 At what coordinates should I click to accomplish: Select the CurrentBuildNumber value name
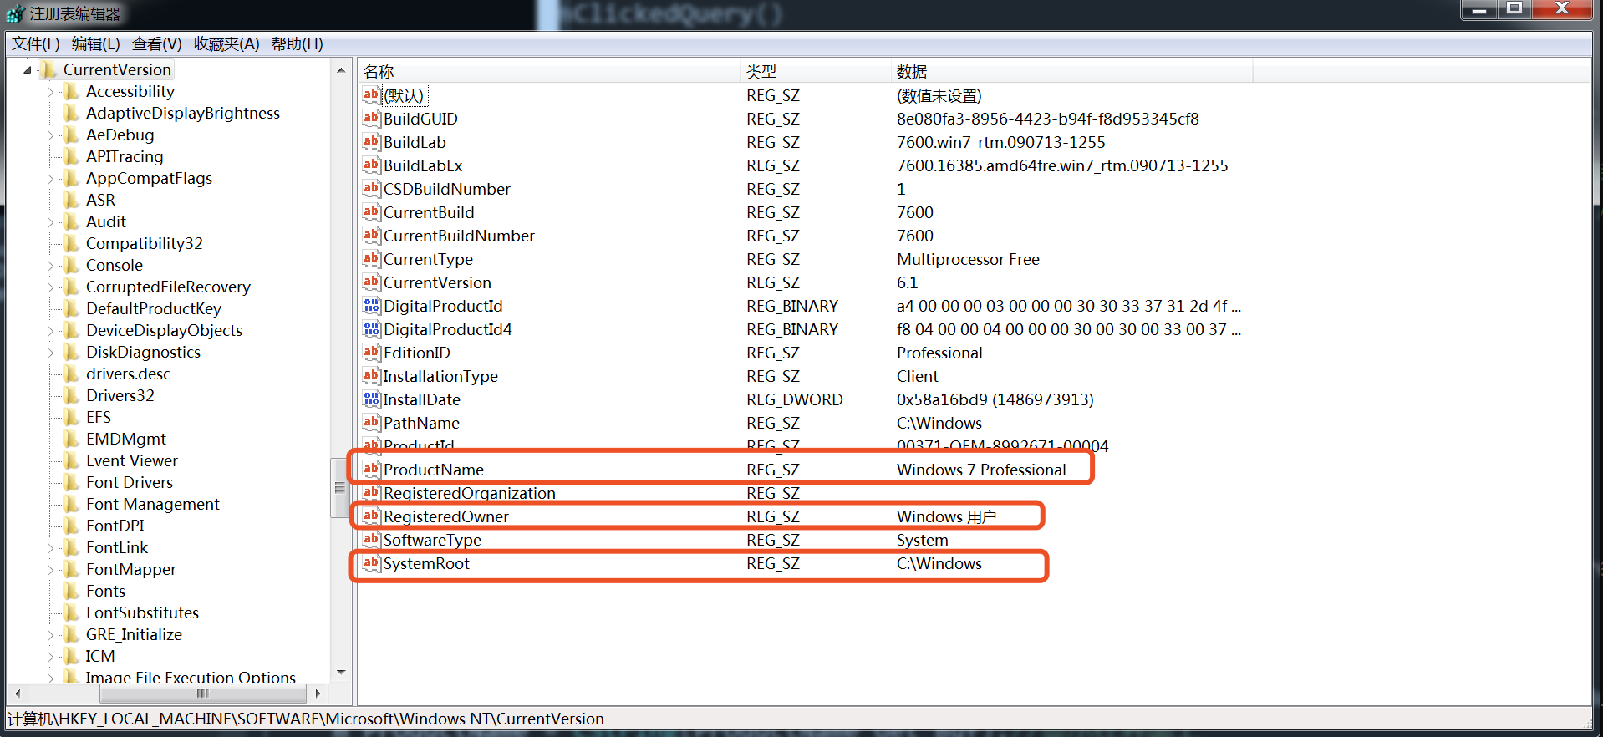click(x=459, y=236)
